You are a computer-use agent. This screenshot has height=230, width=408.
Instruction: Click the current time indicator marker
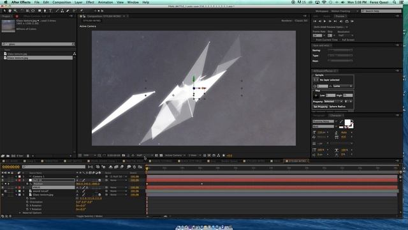click(x=147, y=169)
